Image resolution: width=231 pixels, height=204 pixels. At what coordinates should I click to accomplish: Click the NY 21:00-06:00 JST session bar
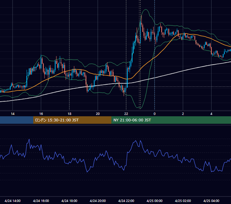(x=171, y=120)
